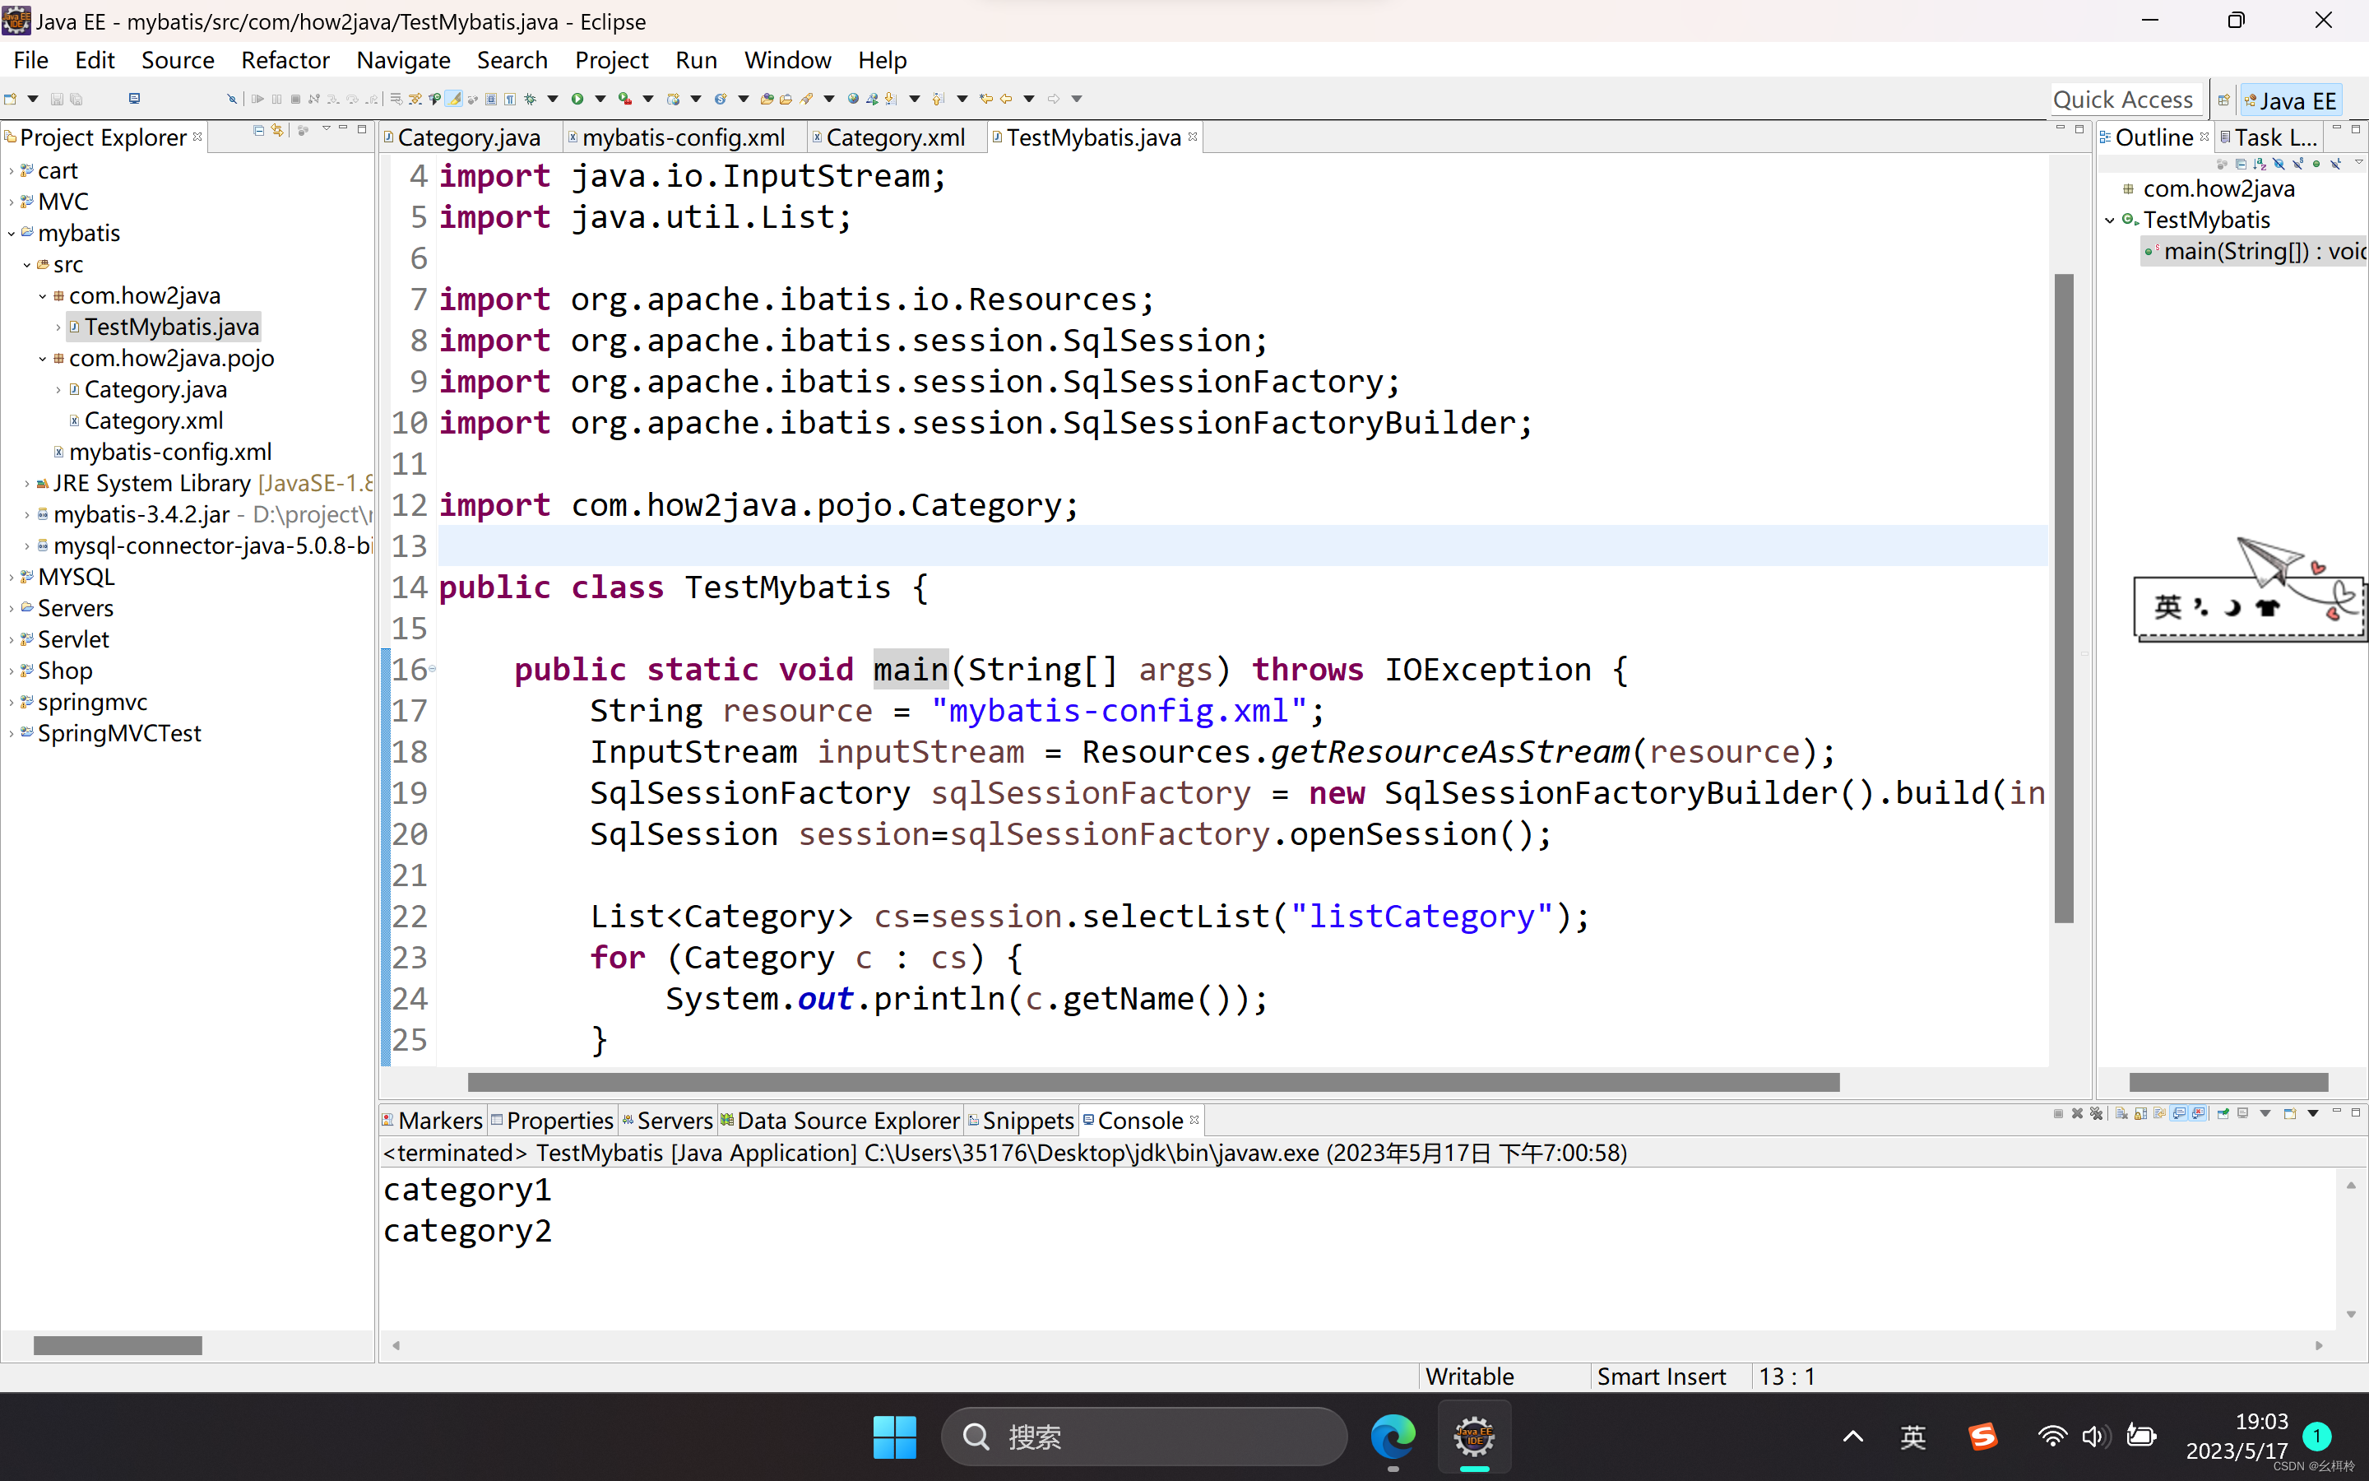Toggle Mark Occurrences in the toolbar
The height and width of the screenshot is (1481, 2369).
[453, 99]
